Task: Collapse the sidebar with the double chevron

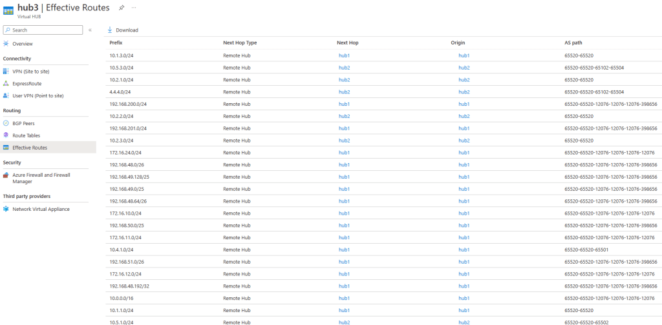Action: coord(91,30)
